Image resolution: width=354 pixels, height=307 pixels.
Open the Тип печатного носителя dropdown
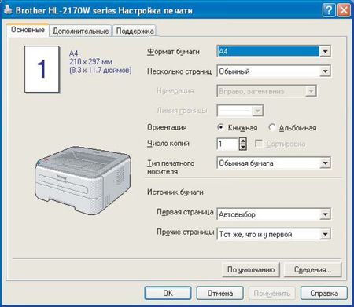click(274, 163)
